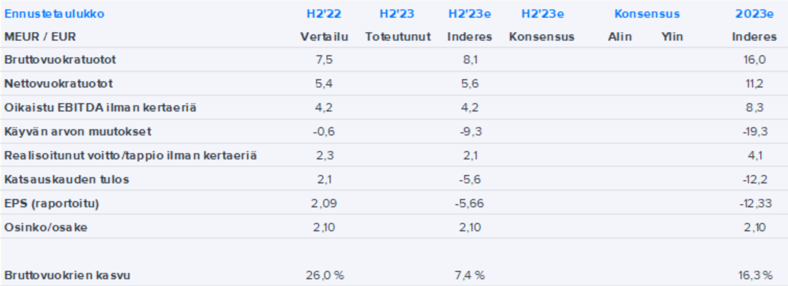This screenshot has width=788, height=286.
Task: Click the Ennustetaulukko table title
Action: 54,14
